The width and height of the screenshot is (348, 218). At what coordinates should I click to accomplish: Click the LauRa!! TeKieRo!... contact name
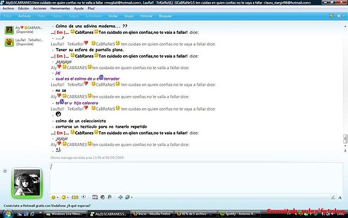[29, 40]
